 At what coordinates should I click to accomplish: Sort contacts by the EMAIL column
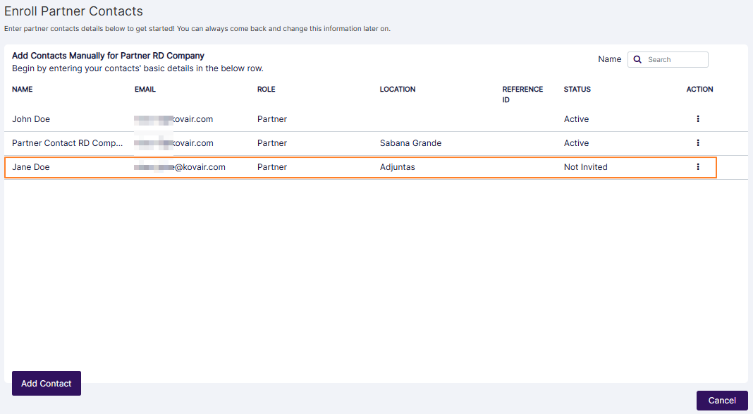145,89
